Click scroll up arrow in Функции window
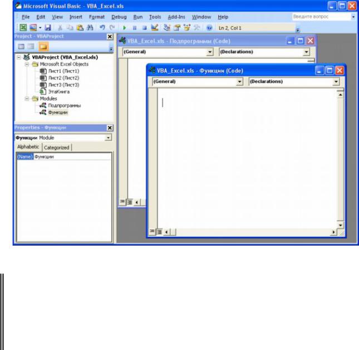 [341, 95]
